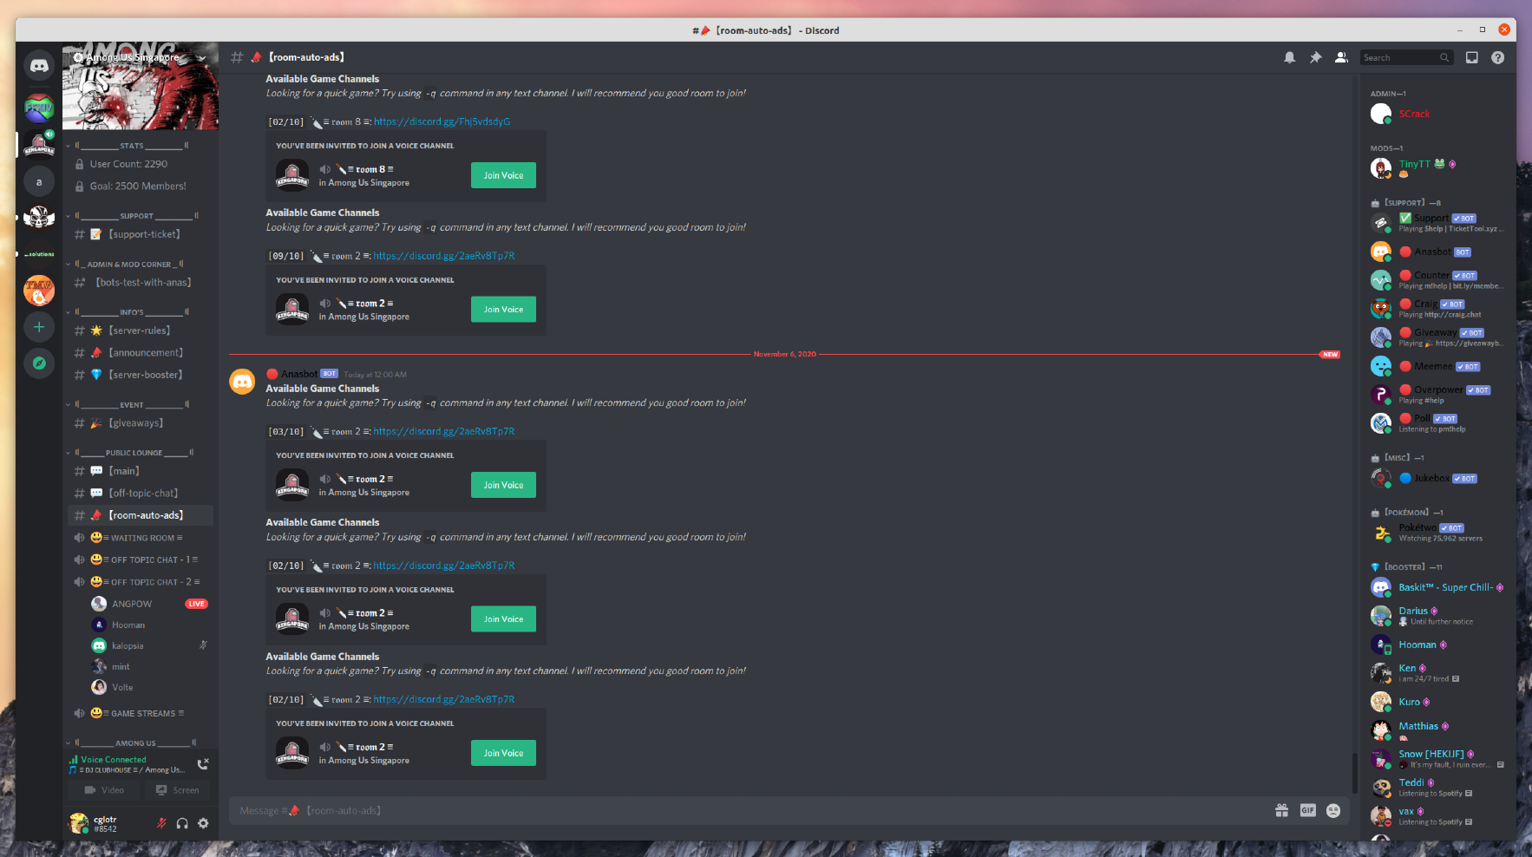The height and width of the screenshot is (857, 1532).
Task: Select the Among Us Singapore server icon
Action: pos(39,145)
